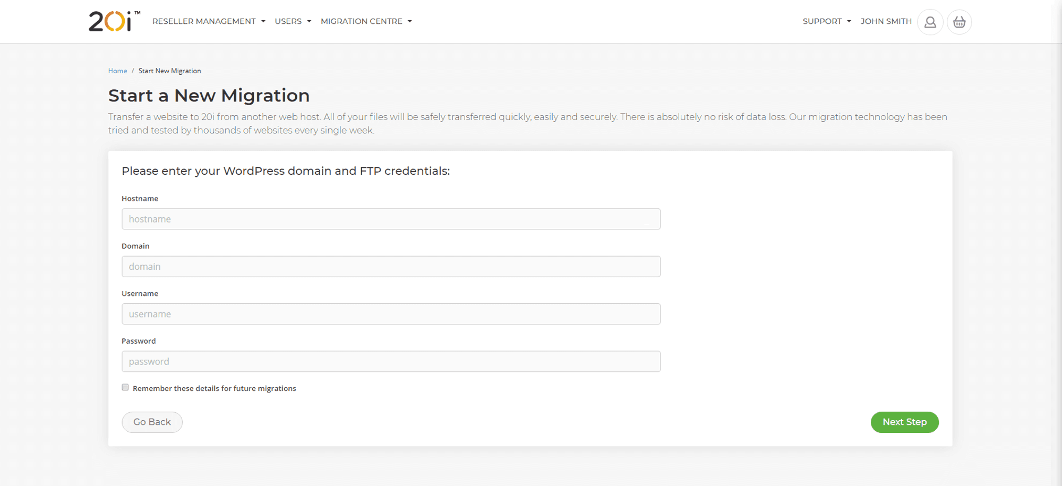The width and height of the screenshot is (1062, 486).
Task: Click the Support dropdown arrow
Action: pos(849,21)
